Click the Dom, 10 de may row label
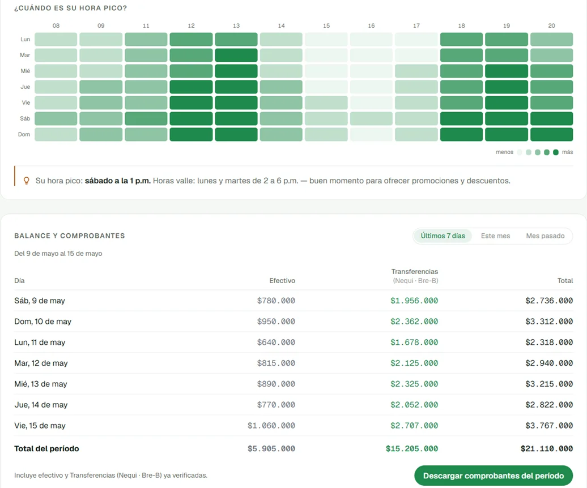Viewport: 587px width, 488px height. [42, 322]
